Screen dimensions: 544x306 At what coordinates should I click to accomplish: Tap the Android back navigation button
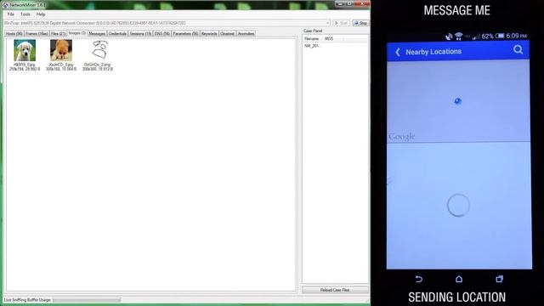419,280
